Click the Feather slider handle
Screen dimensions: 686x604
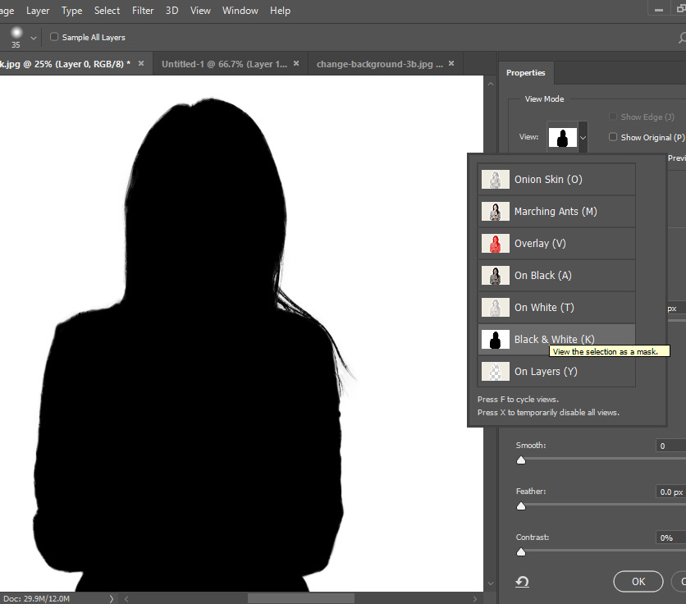521,506
